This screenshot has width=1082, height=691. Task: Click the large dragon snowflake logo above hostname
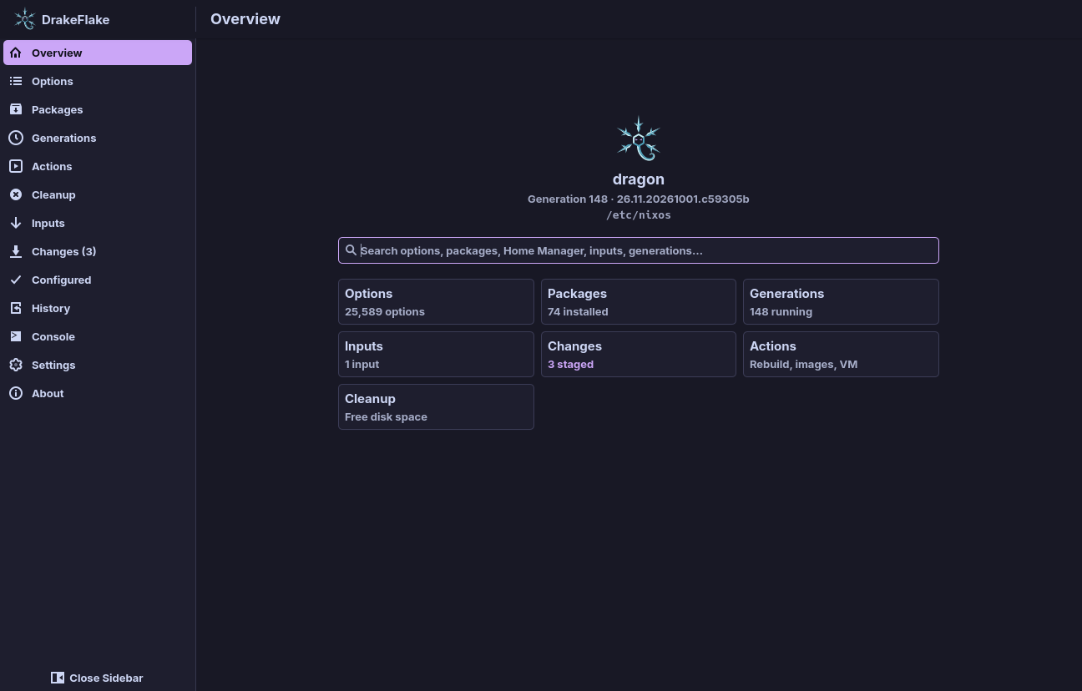[x=639, y=139]
